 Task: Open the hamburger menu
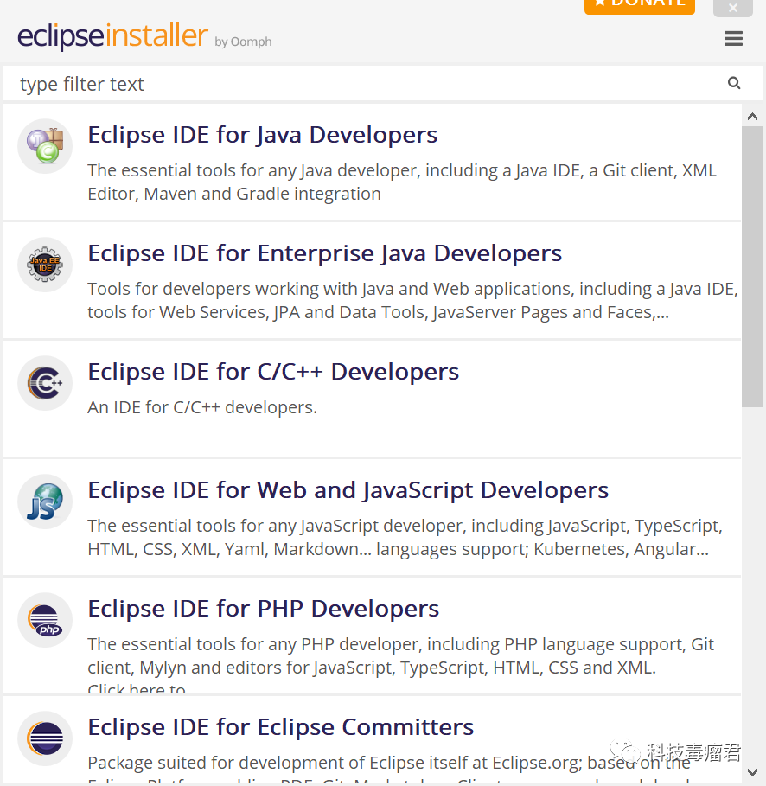(733, 39)
